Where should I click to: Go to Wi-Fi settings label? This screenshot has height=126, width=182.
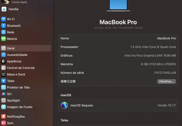[11, 19]
